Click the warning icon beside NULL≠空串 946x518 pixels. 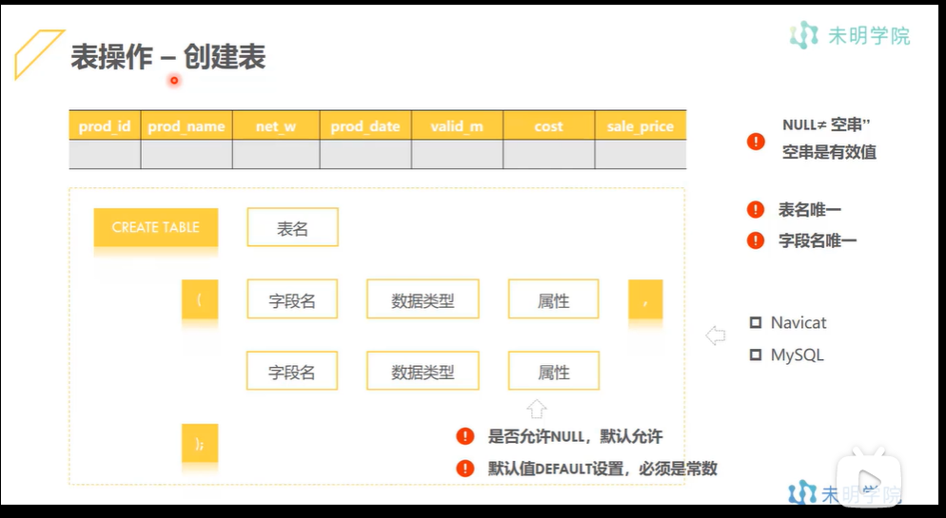pyautogui.click(x=756, y=142)
